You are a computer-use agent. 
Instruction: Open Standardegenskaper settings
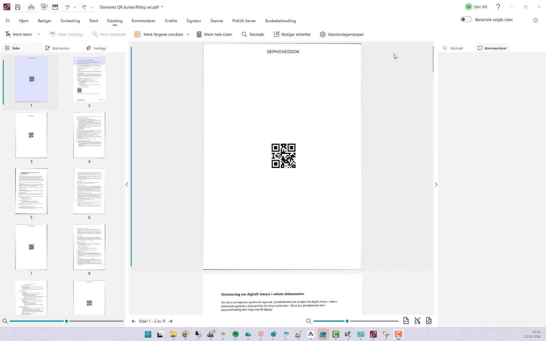pos(342,34)
